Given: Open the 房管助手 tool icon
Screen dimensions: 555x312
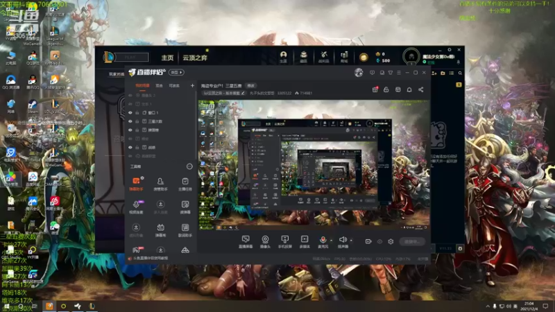Looking at the screenshot, I should tap(160, 184).
